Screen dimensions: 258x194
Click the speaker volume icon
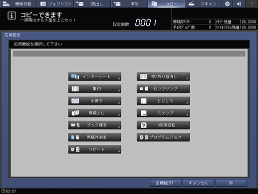[x=239, y=3]
